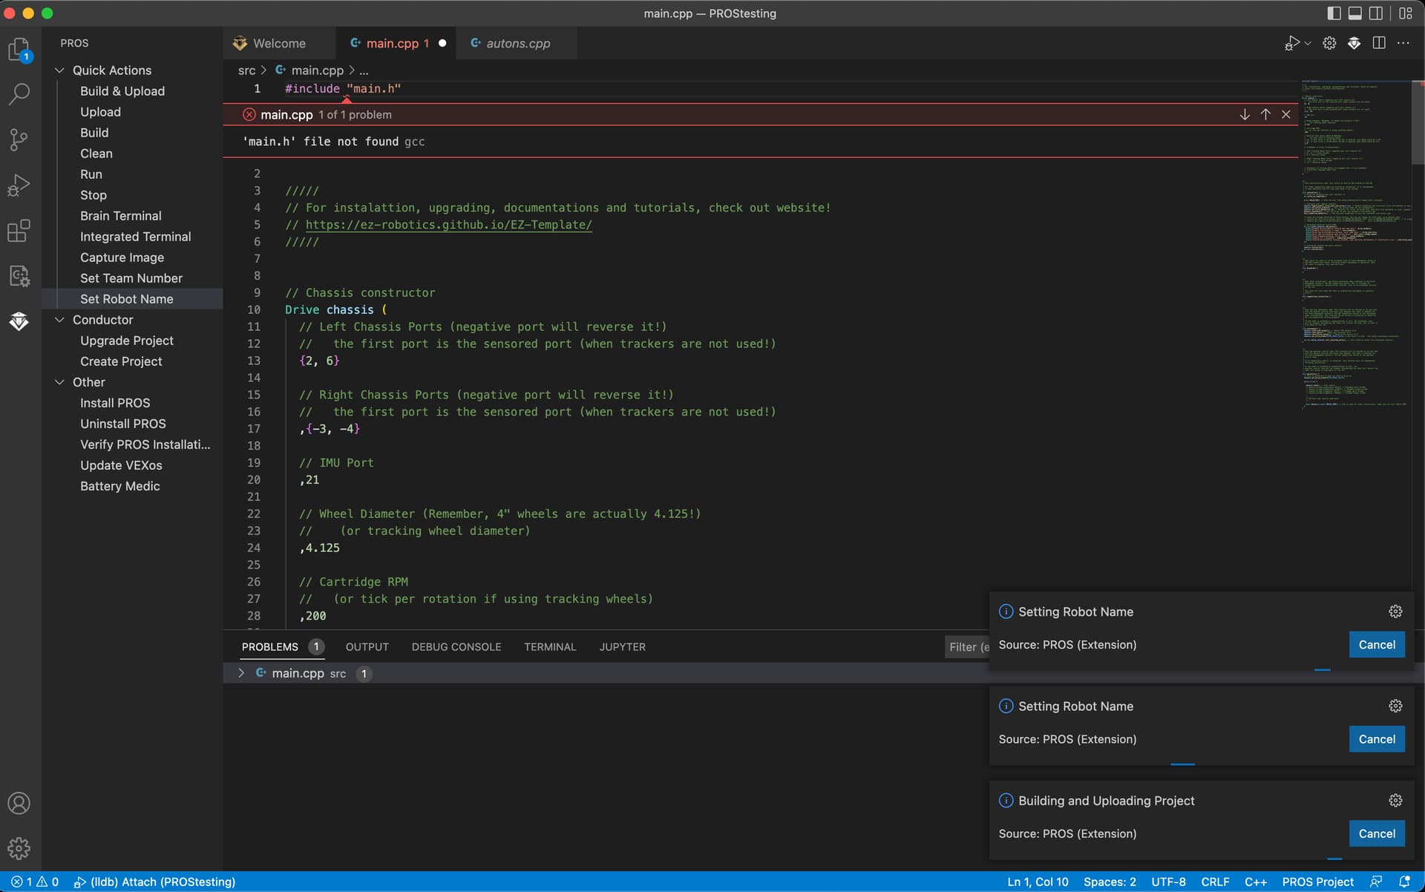This screenshot has height=892, width=1425.
Task: Click Set Team Number action
Action: (131, 278)
